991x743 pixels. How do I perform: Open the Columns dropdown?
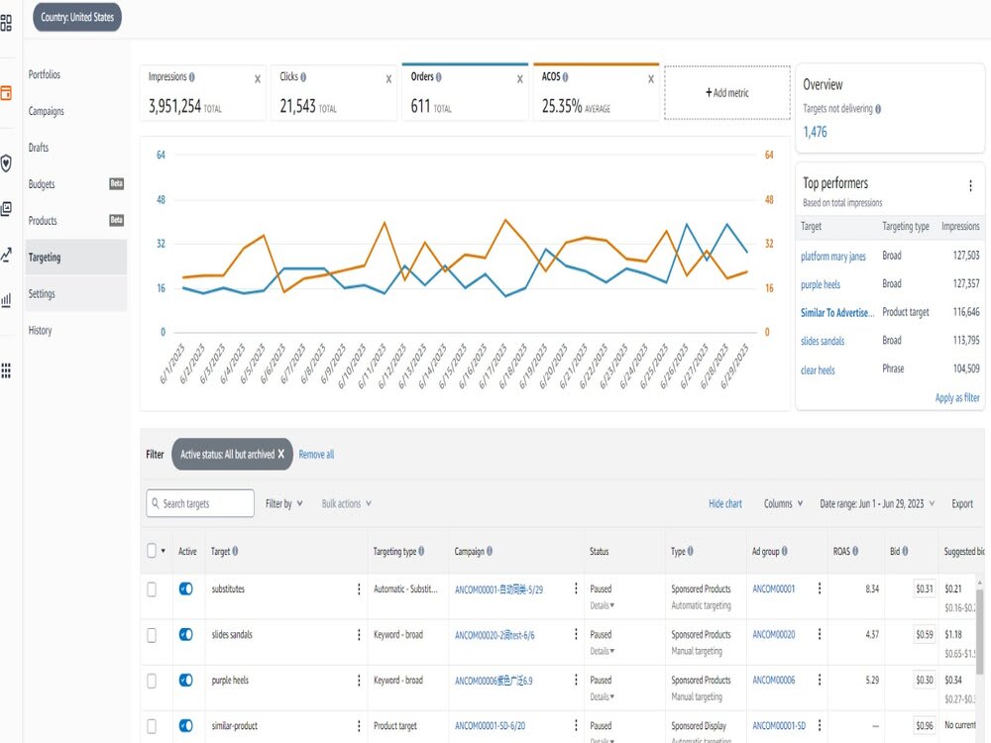coord(783,503)
